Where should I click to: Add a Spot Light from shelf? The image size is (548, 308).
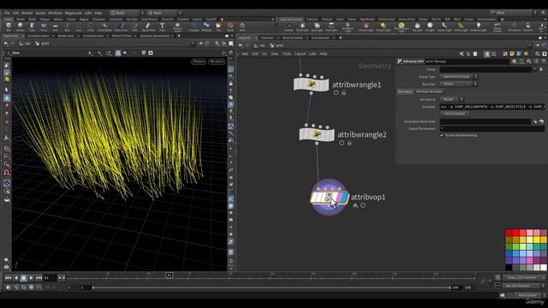coord(317,27)
